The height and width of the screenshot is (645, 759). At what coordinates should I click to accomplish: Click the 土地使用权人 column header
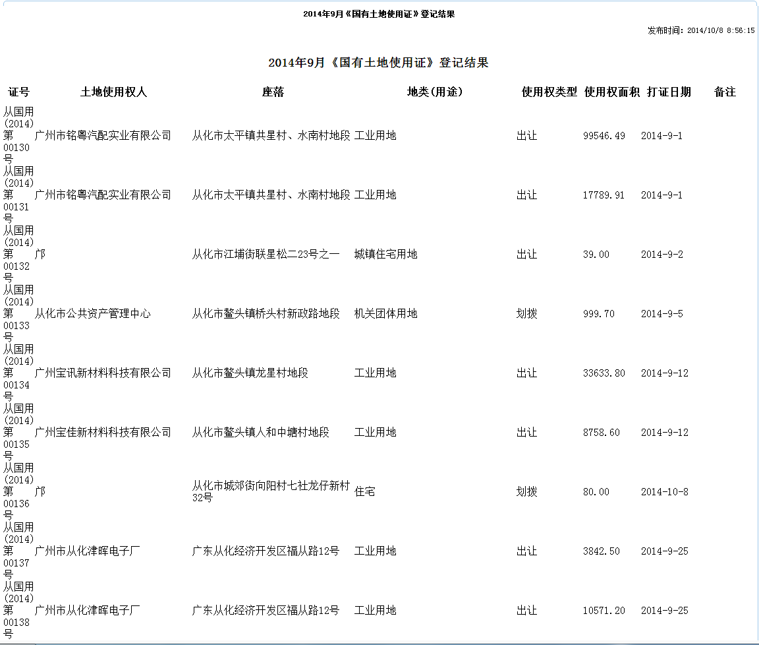[x=113, y=92]
